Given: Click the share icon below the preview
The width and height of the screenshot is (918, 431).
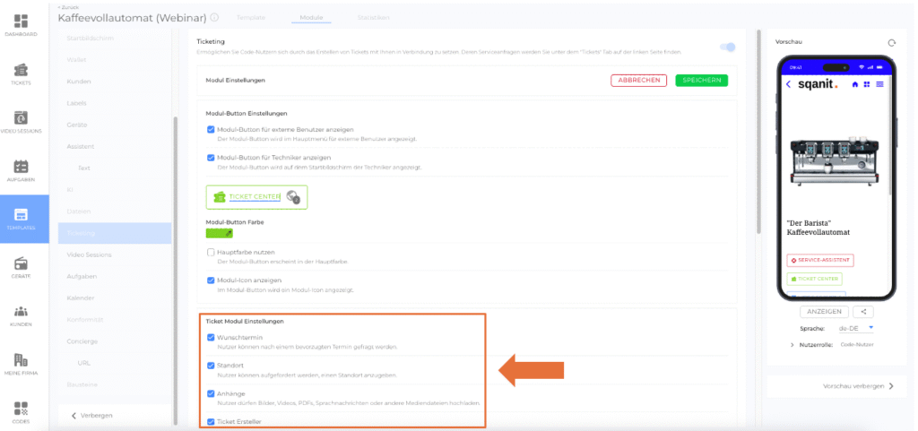Looking at the screenshot, I should (863, 311).
